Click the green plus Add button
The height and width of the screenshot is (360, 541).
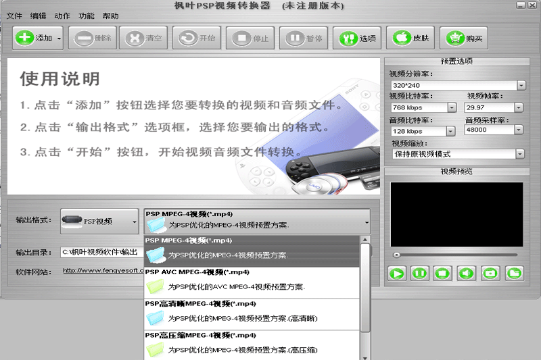coord(33,38)
